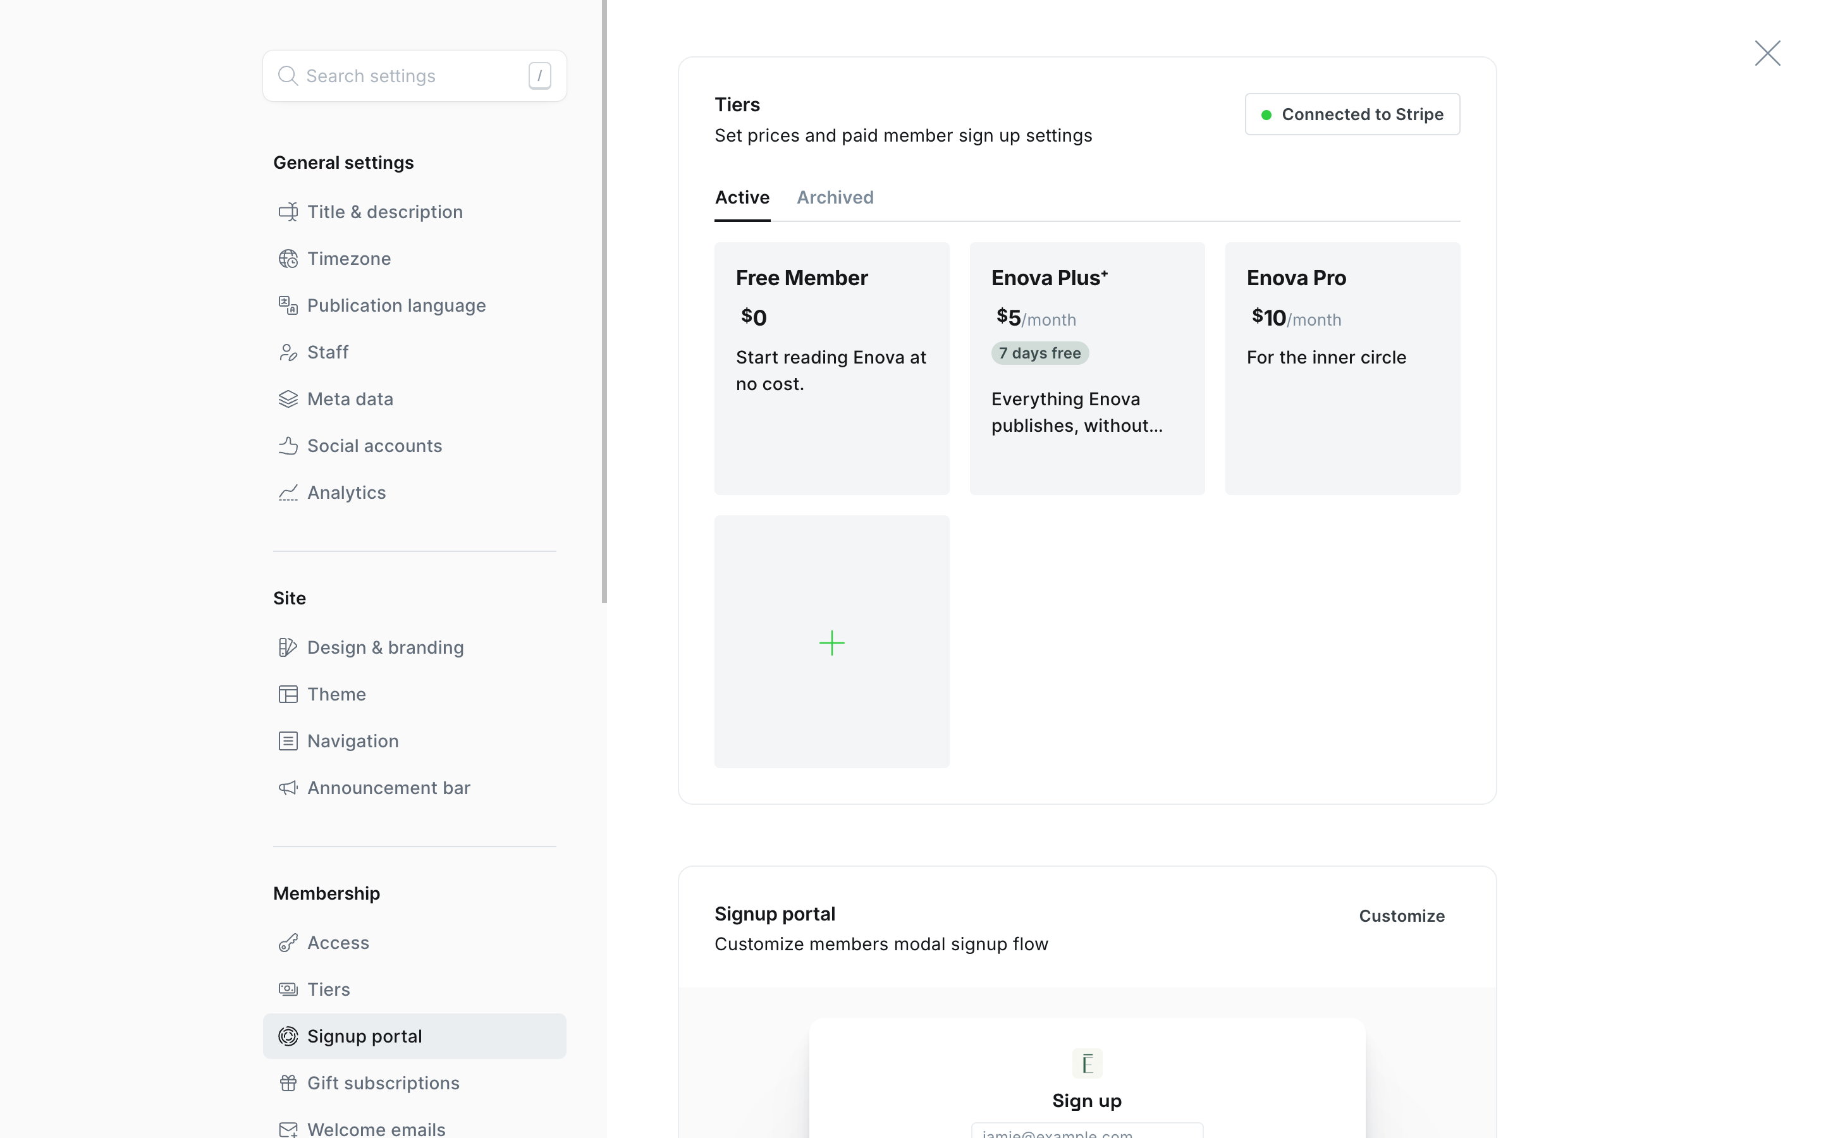Click the $5/month price text
Viewport: 1821px width, 1138px height.
click(x=1036, y=319)
